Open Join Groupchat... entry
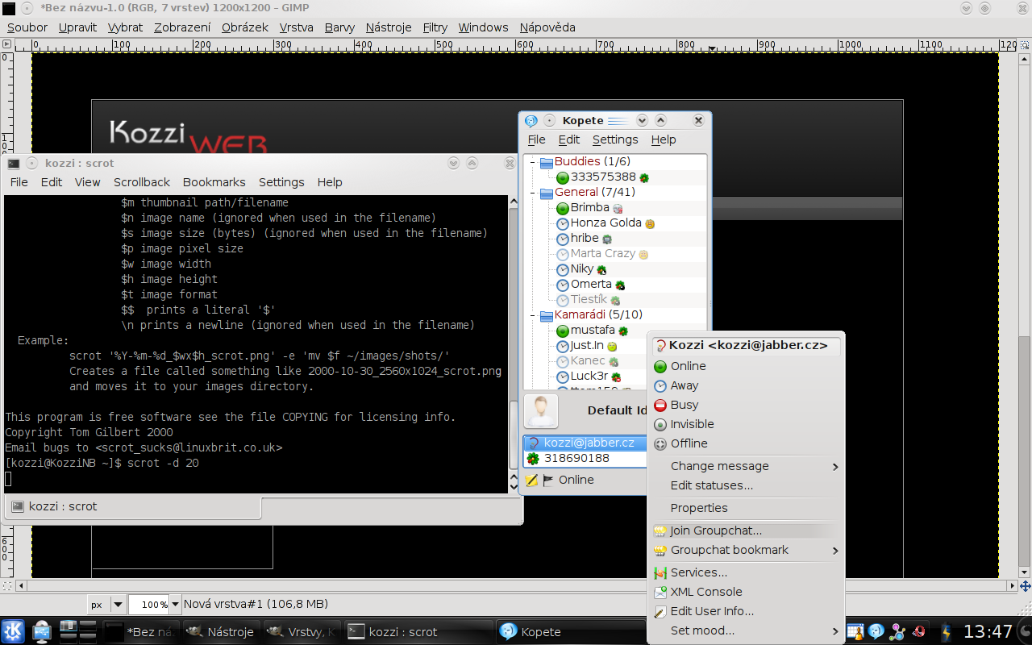Viewport: 1032px width, 645px height. point(746,531)
